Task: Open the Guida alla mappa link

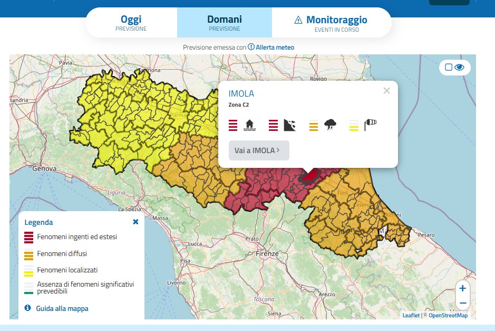Action: (x=62, y=308)
